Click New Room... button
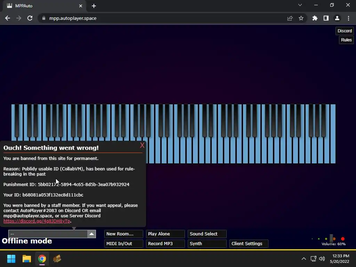Viewport: 356px width, 267px height. tap(123, 234)
